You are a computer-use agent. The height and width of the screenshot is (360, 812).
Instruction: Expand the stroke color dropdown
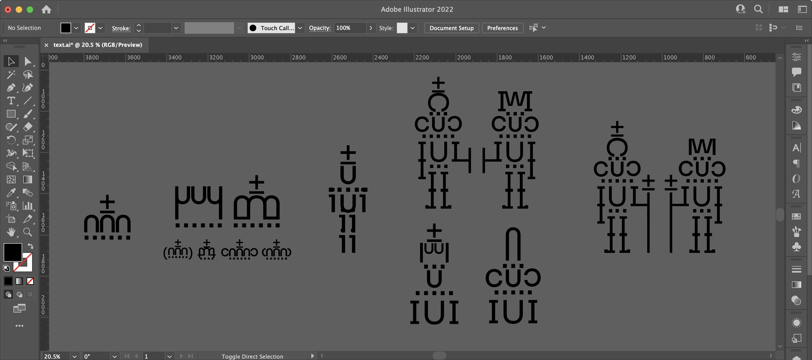[x=100, y=28]
